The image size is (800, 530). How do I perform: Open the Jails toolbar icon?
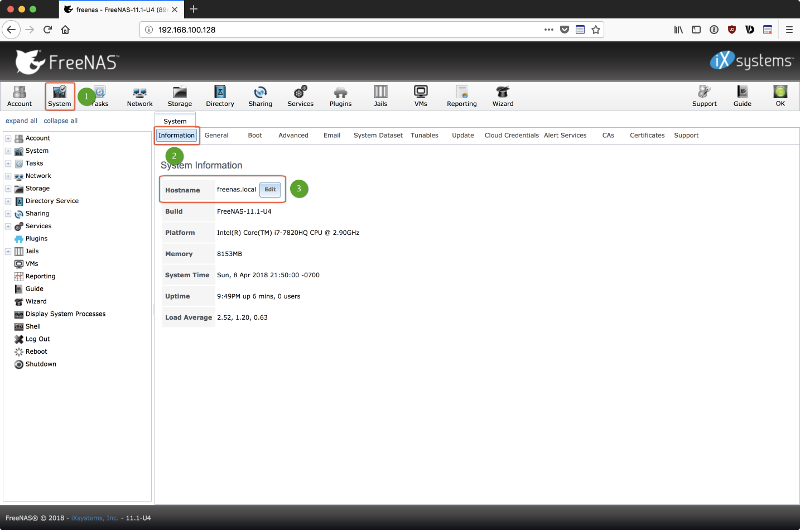(380, 96)
